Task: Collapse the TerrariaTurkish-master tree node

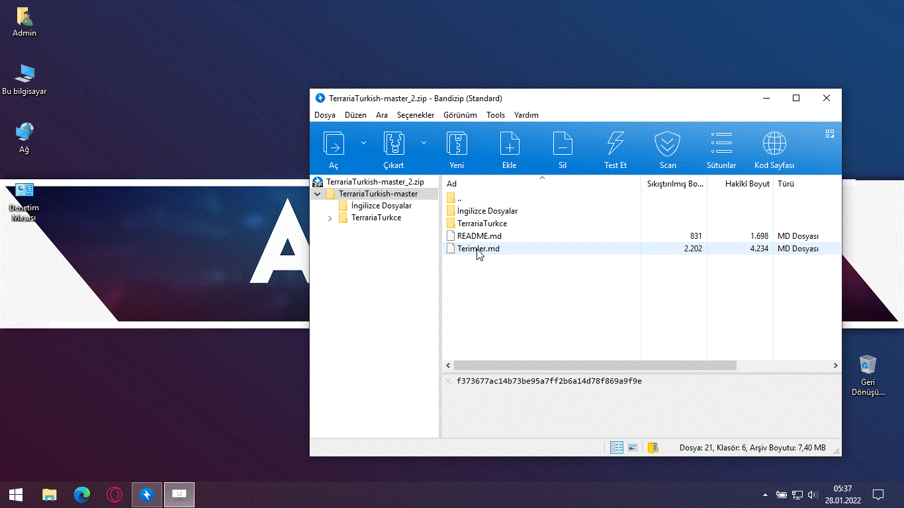Action: click(318, 194)
